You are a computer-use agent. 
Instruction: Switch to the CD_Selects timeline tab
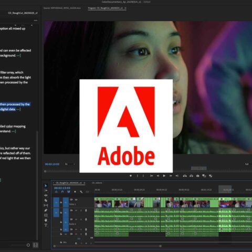pyautogui.click(x=97, y=183)
